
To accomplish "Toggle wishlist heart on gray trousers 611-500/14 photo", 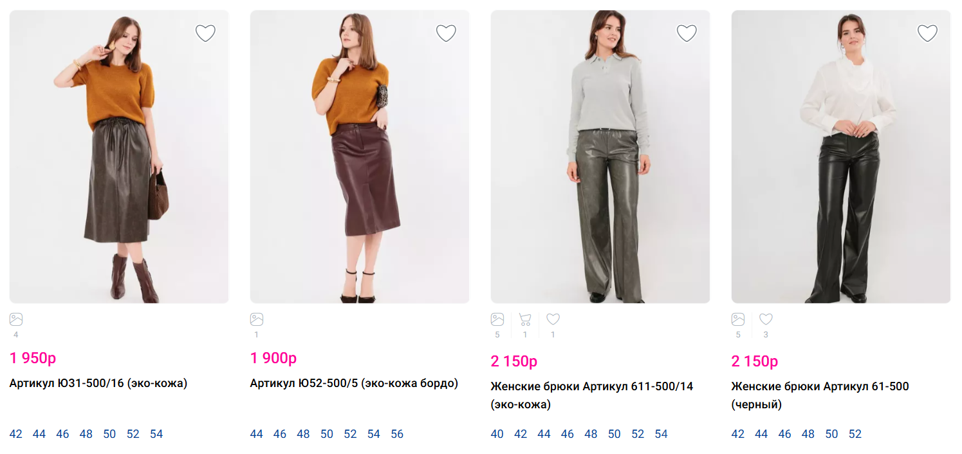I will (687, 33).
